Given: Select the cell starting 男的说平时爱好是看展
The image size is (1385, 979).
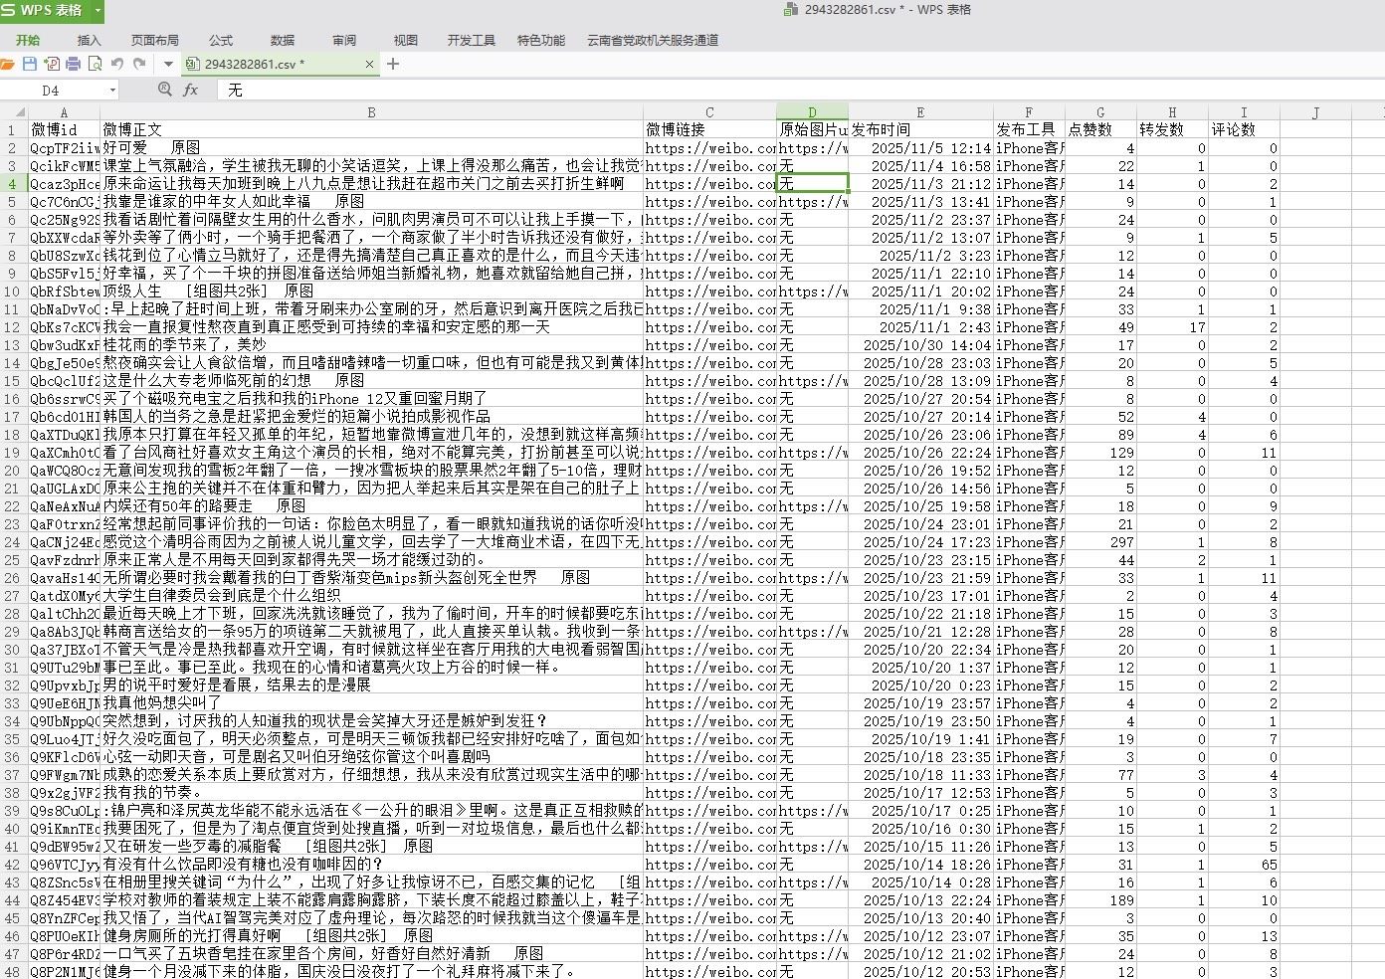Looking at the screenshot, I should [x=372, y=685].
